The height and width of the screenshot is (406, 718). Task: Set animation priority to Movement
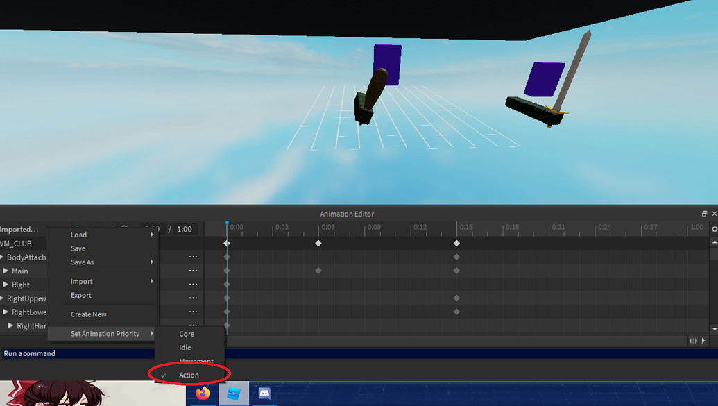pos(190,361)
